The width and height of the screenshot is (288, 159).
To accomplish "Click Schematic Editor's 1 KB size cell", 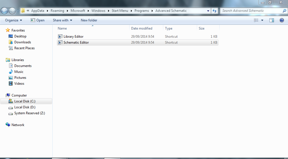I will coord(214,42).
